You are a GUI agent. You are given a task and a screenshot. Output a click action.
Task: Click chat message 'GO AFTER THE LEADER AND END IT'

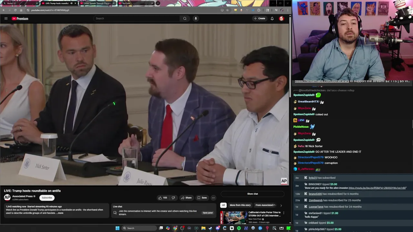pos(338,152)
